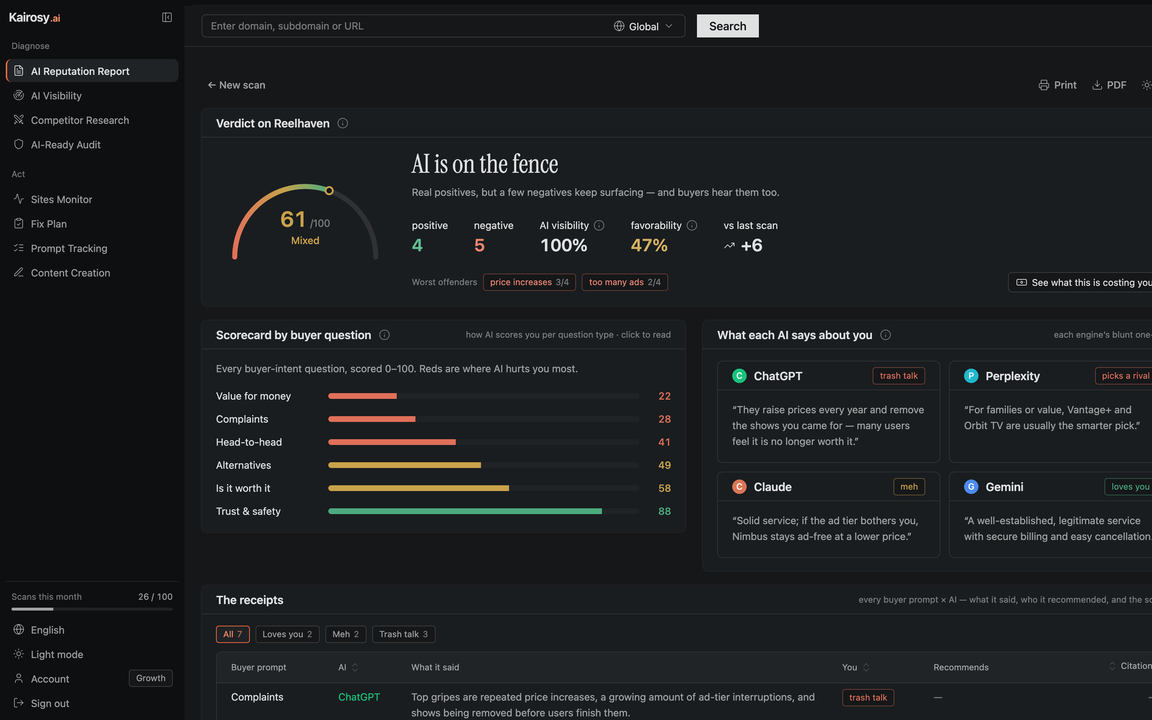The width and height of the screenshot is (1152, 720).
Task: Click info icon beside Scorecard by buyer question
Action: pos(384,335)
